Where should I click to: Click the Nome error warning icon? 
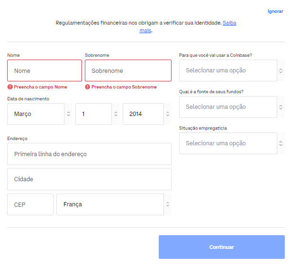point(10,87)
